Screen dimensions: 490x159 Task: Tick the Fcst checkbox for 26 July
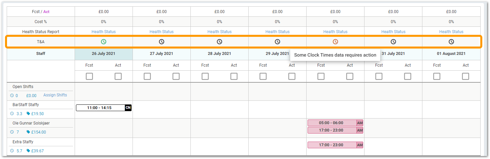coord(89,76)
